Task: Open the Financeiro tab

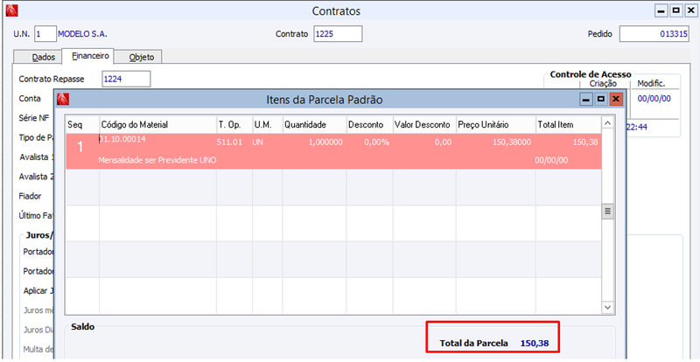Action: tap(87, 57)
